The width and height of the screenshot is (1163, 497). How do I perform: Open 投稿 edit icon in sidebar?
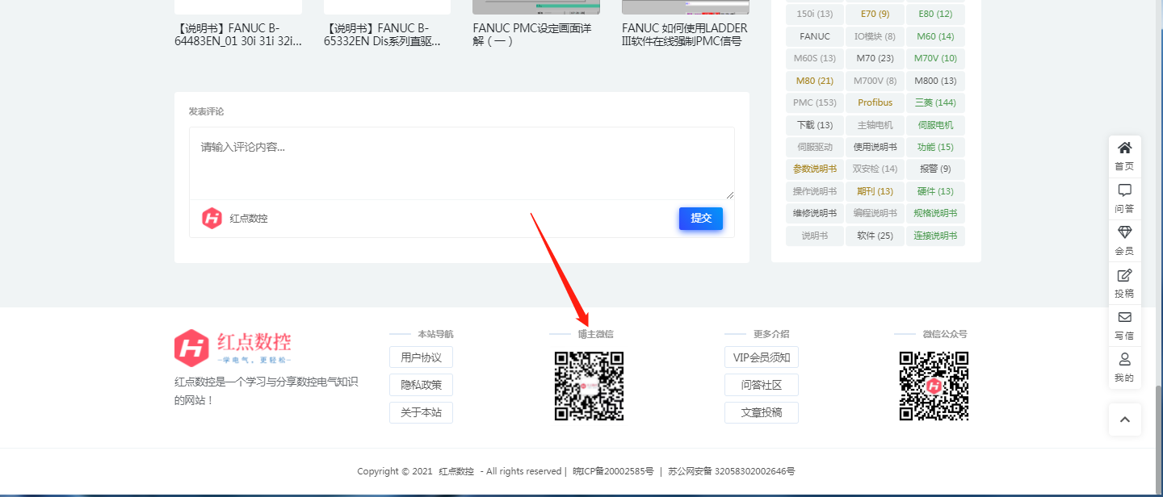[x=1124, y=283]
